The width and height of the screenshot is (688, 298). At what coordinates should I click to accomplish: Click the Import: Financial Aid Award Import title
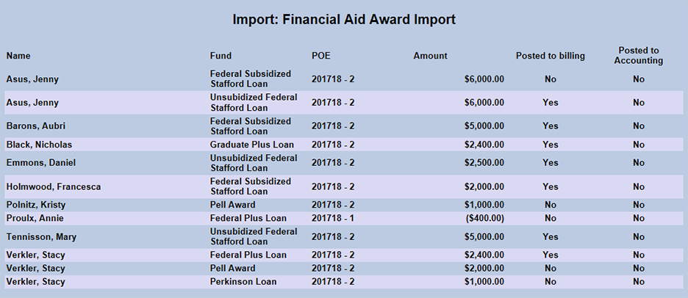point(344,20)
